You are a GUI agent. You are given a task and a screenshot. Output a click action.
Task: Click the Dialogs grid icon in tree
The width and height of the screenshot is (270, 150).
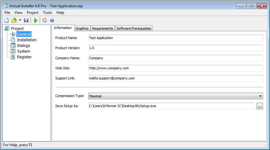13,45
